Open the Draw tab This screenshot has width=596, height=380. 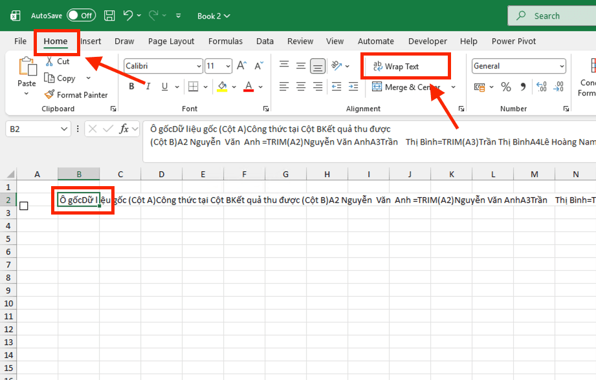click(x=124, y=41)
